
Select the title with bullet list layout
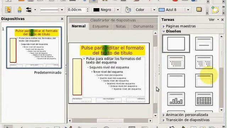[x=176, y=62]
